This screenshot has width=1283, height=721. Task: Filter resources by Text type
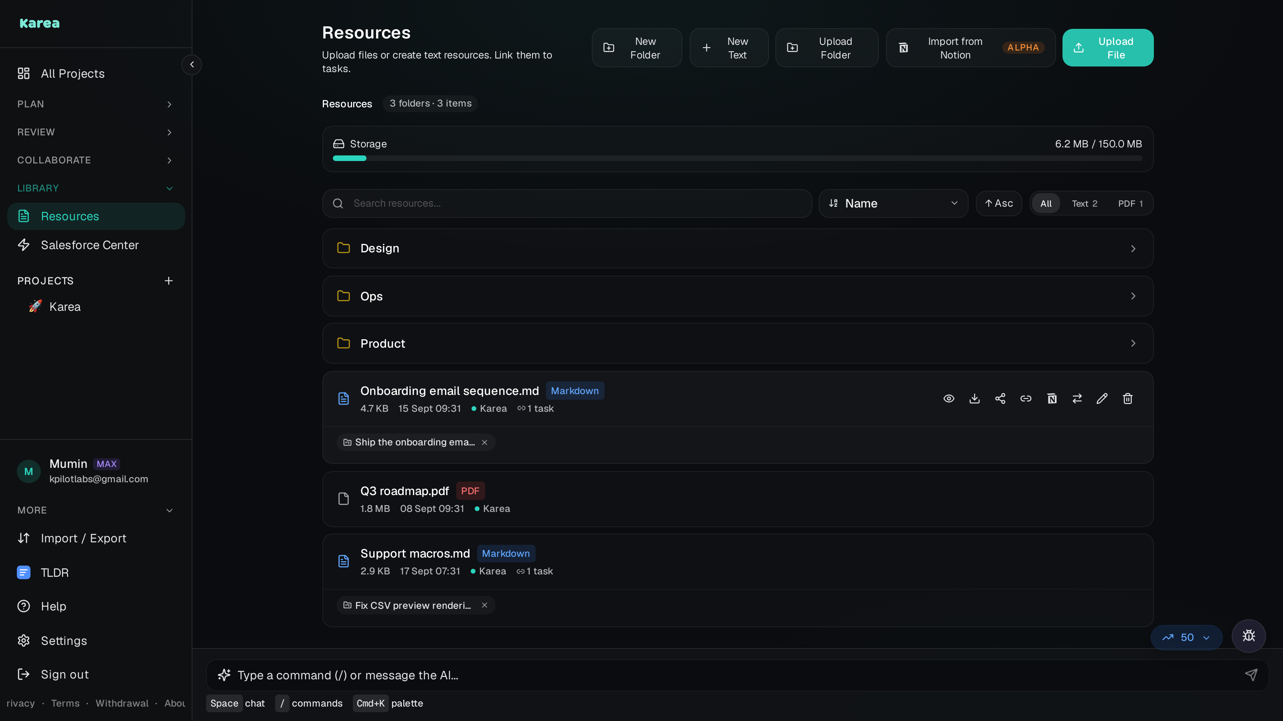(1084, 203)
